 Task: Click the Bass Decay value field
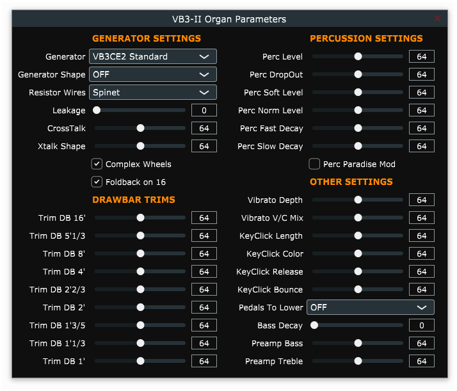pos(422,326)
